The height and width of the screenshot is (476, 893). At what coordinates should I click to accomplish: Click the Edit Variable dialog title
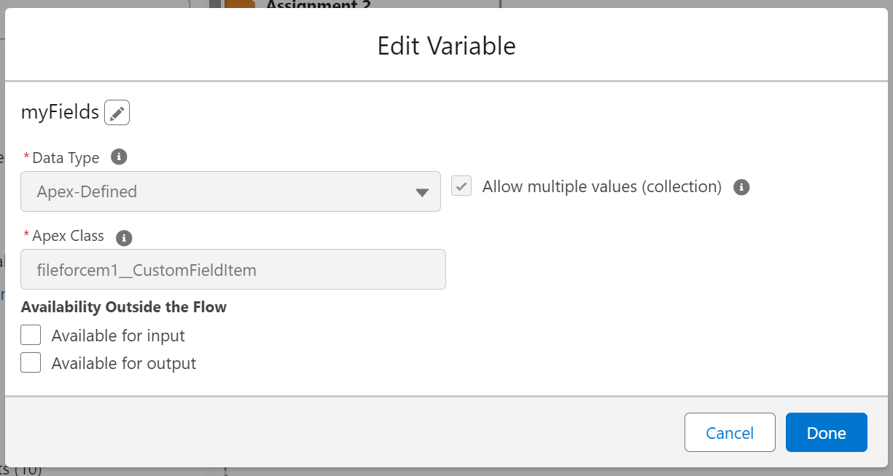tap(446, 45)
